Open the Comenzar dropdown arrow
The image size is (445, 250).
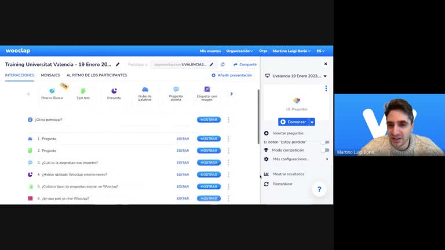pos(312,122)
